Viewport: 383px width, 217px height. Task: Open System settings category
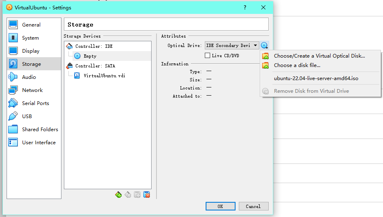[x=34, y=38]
